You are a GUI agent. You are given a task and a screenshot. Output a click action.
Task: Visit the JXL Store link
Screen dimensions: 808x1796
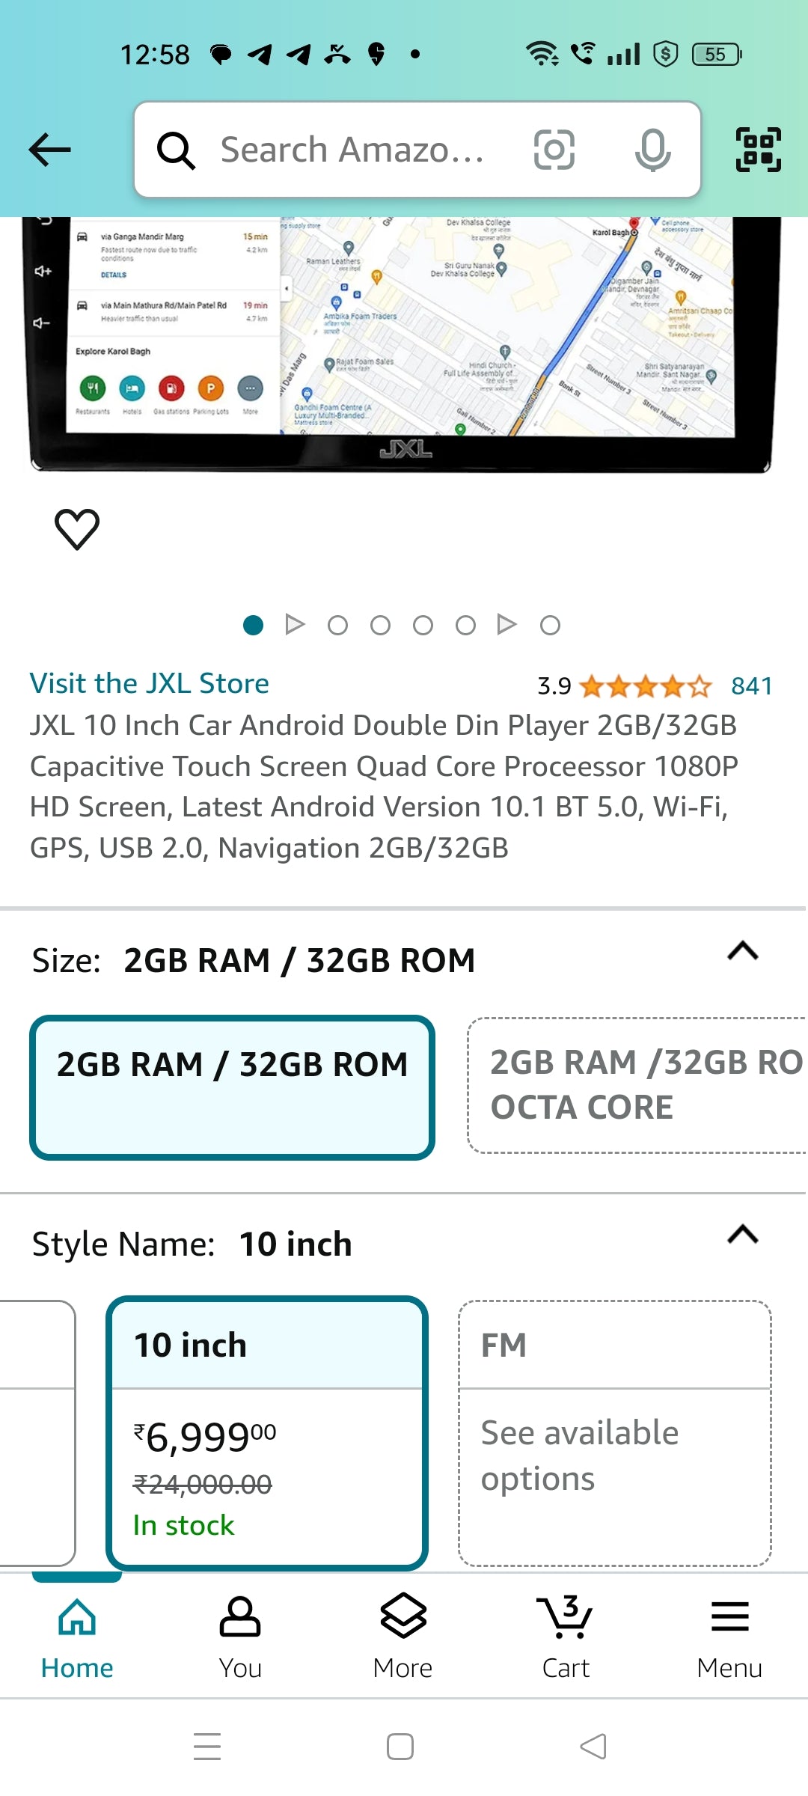150,683
